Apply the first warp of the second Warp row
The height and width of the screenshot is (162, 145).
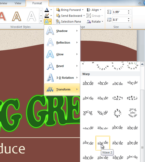click(x=88, y=98)
